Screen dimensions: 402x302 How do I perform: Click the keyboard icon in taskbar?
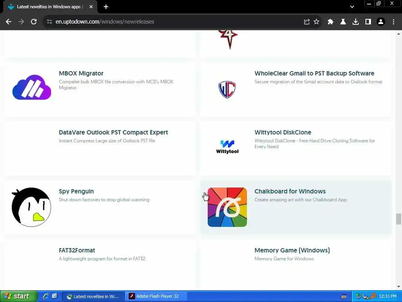tap(344, 296)
